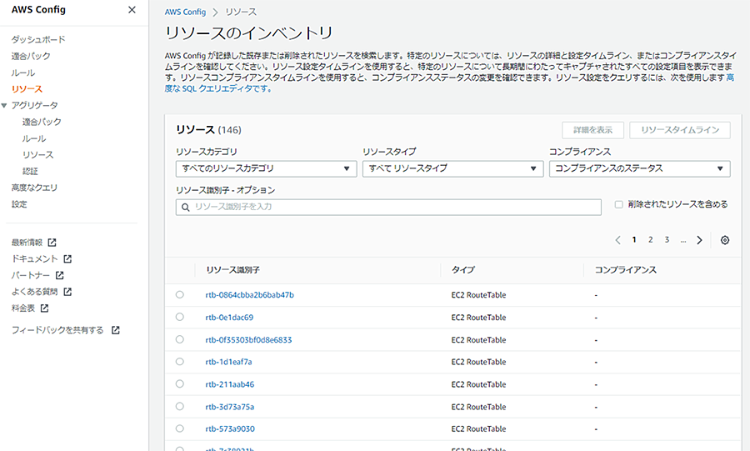Viewport: 750px width, 451px height.
Task: Open resource rtb-0e1dac69 link
Action: click(229, 318)
